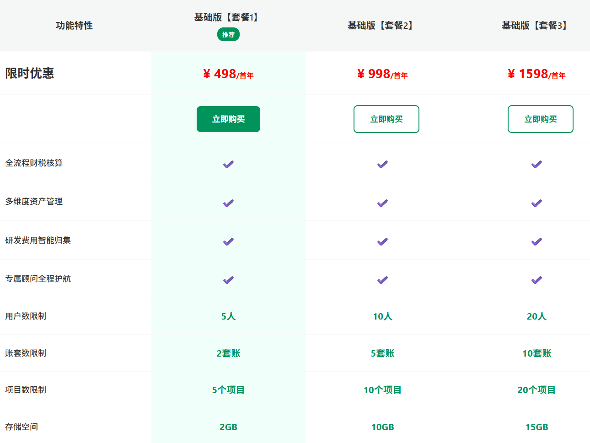Viewport: 590px width, 443px height.
Task: Click the green 推荐 badge
Action: [228, 35]
